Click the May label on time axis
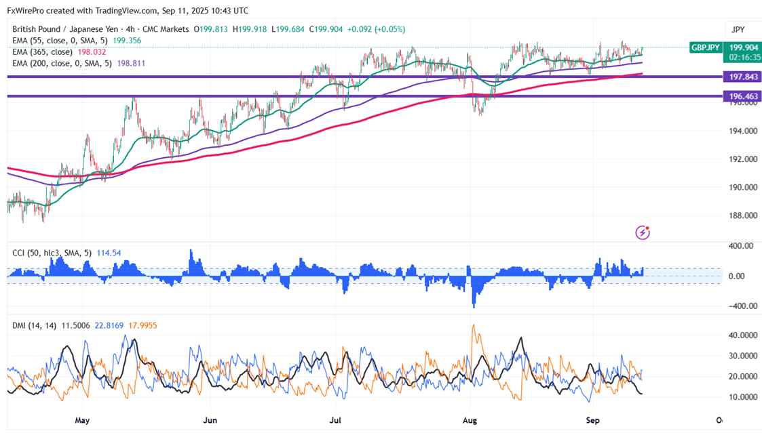Screen dimensions: 762x433 pos(83,420)
